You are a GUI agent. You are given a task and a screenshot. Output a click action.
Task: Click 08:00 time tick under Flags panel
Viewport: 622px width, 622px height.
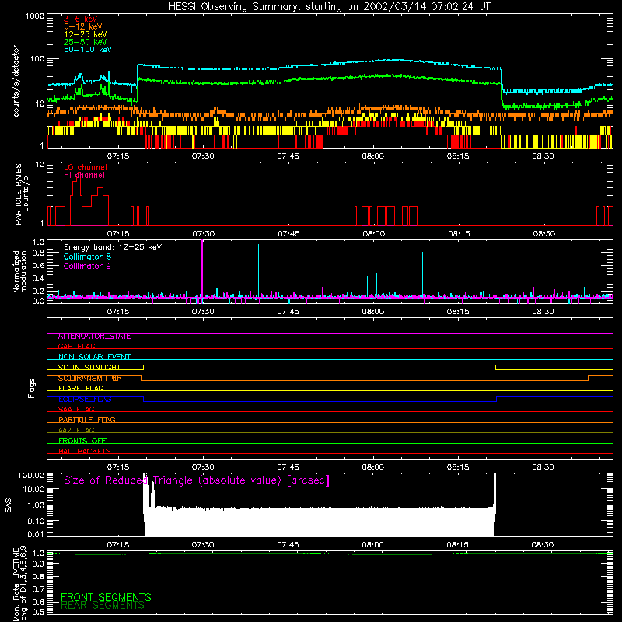[373, 467]
